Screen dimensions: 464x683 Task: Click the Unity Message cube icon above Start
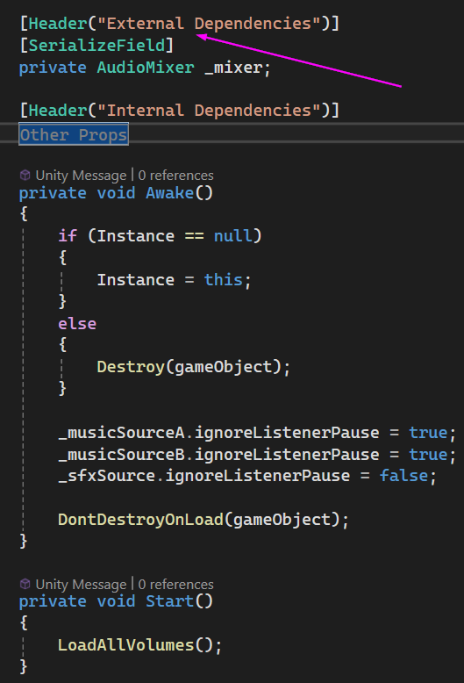[x=25, y=584]
